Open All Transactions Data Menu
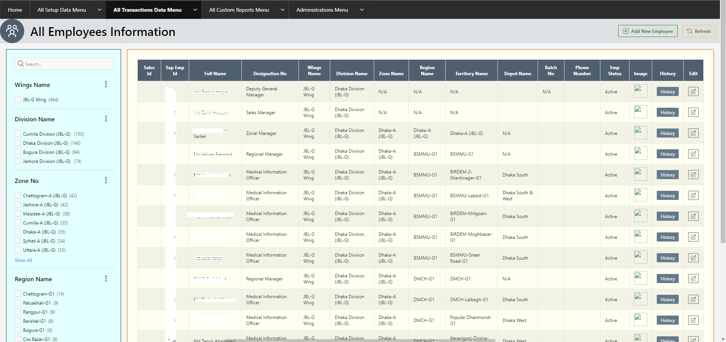The height and width of the screenshot is (342, 726). coord(148,10)
